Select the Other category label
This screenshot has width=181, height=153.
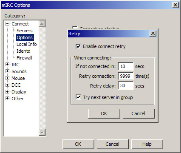coord(17,99)
